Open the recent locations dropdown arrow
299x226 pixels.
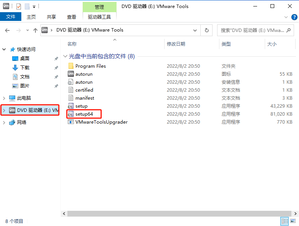tap(28, 30)
